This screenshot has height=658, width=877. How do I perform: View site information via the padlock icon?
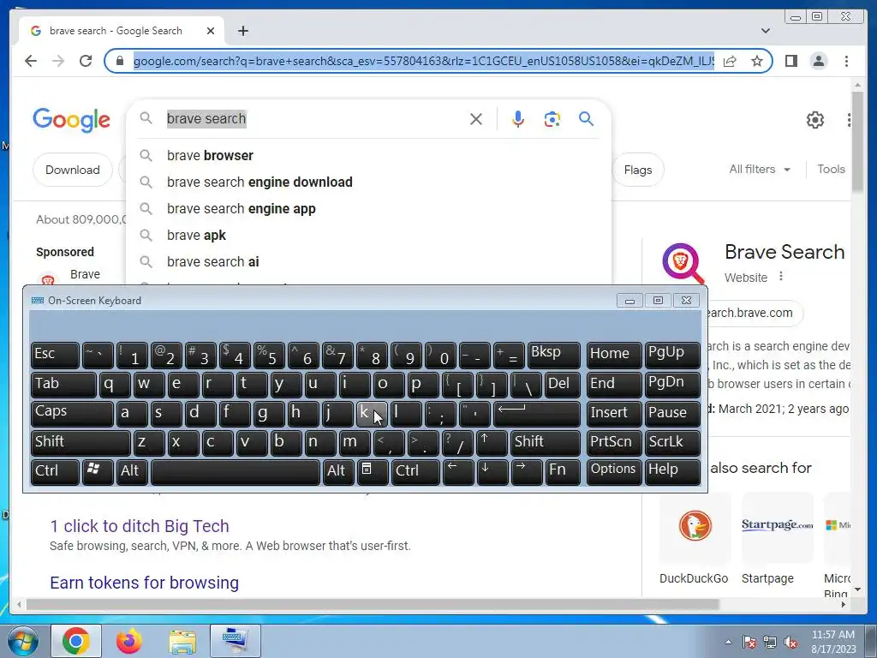tap(119, 61)
